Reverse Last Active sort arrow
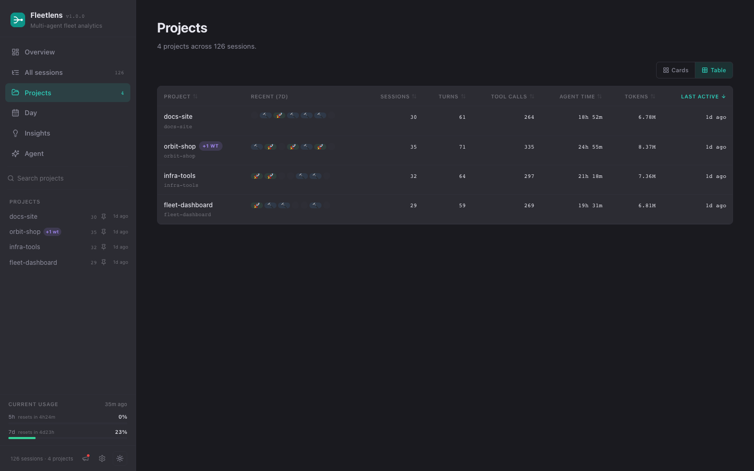This screenshot has height=471, width=754. click(x=724, y=97)
